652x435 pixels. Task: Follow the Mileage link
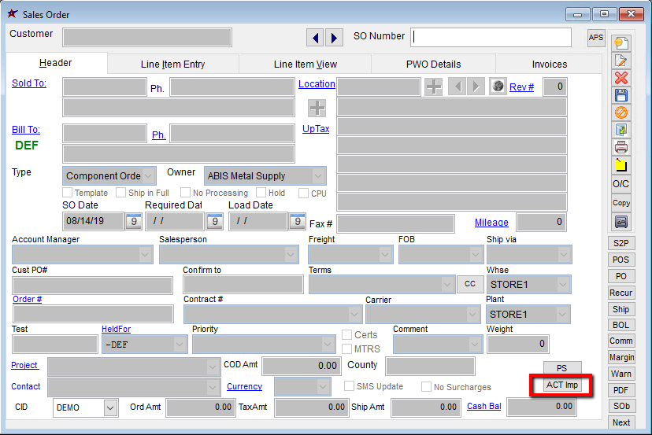(491, 223)
